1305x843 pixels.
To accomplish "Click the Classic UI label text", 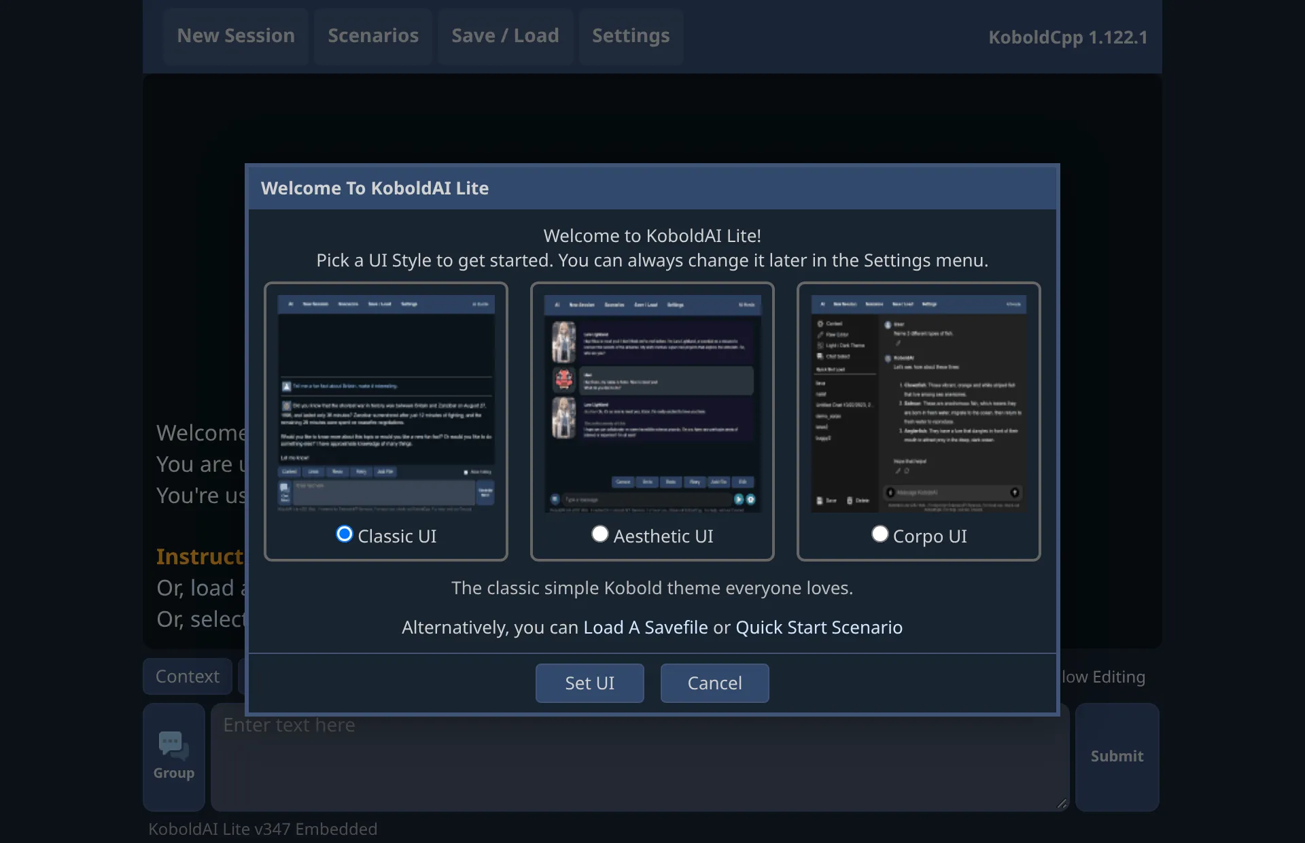I will click(397, 536).
